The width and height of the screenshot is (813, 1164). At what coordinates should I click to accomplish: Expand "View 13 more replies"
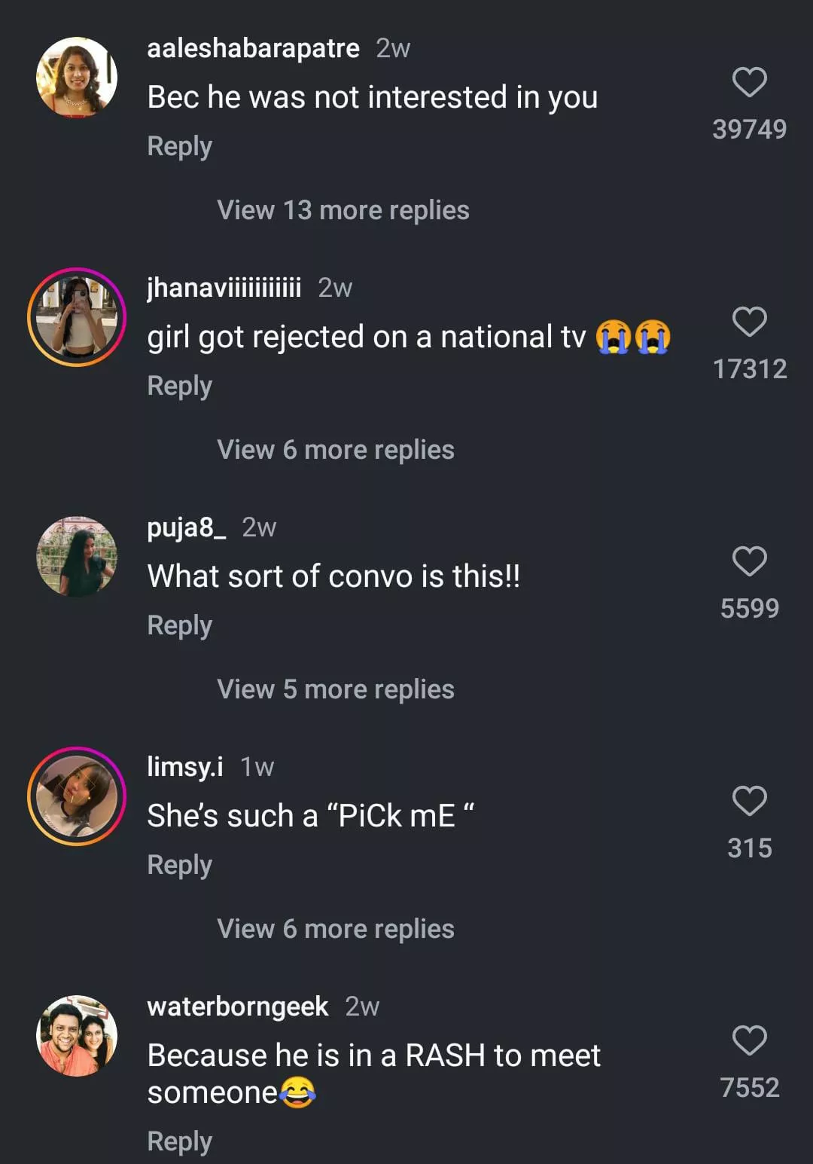pyautogui.click(x=343, y=210)
